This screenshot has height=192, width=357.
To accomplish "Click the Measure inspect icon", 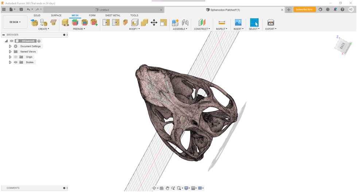I will (222, 23).
